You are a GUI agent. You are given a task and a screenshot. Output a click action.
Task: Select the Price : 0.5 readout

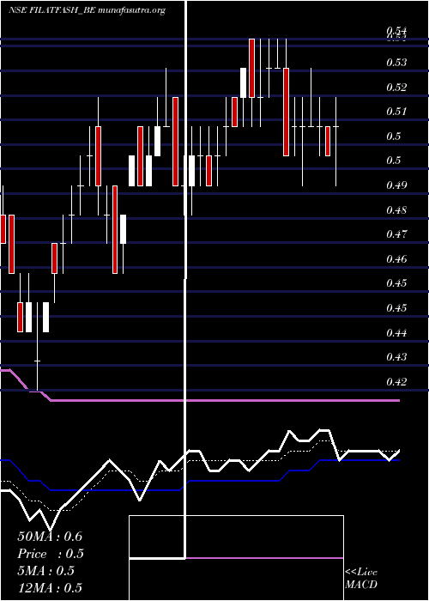point(51,554)
